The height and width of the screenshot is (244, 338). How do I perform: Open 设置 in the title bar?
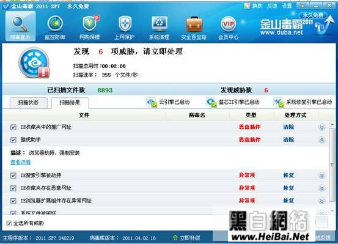click(x=287, y=6)
